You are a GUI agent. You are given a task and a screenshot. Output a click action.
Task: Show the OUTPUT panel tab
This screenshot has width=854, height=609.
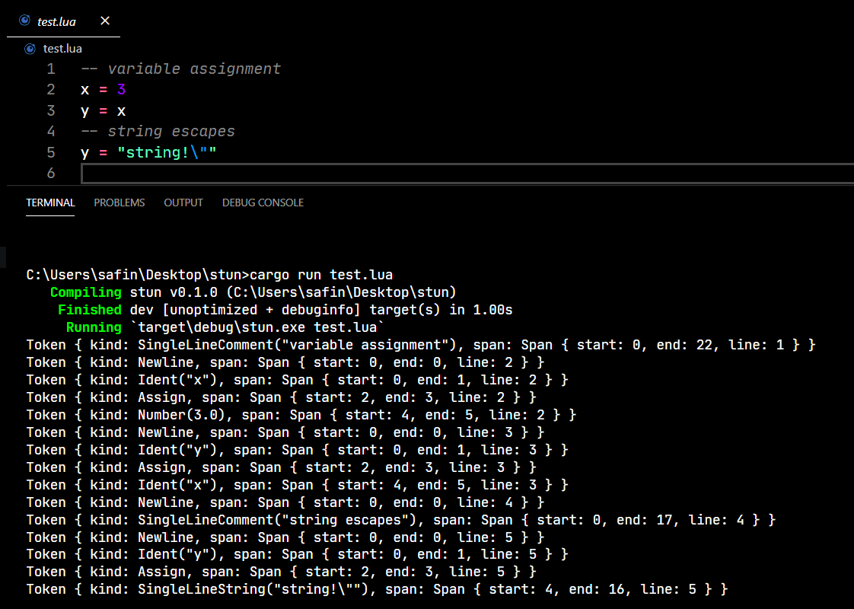click(x=183, y=202)
